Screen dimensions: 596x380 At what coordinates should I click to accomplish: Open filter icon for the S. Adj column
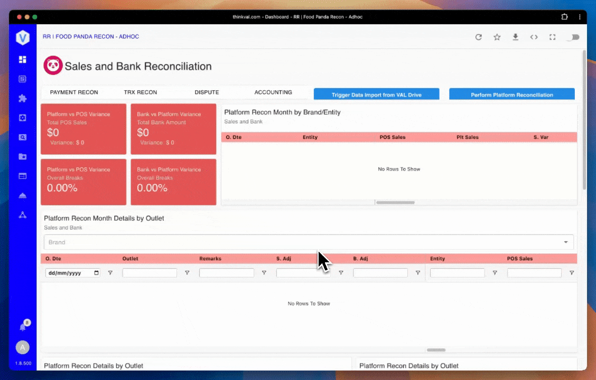[x=341, y=272]
